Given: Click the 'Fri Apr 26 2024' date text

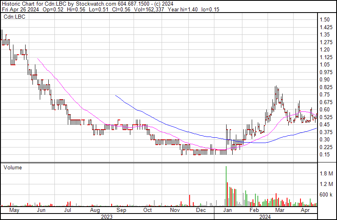Looking at the screenshot, I should 20,9.
